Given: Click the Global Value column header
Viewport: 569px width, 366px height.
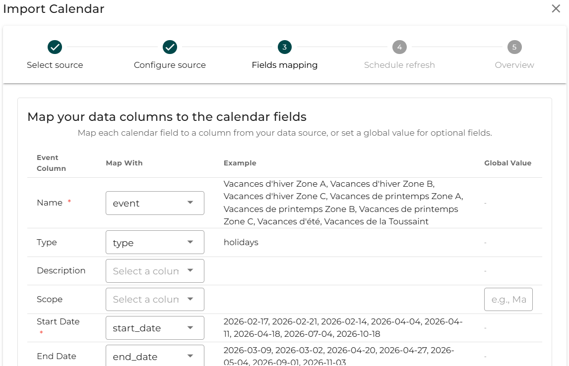Looking at the screenshot, I should coord(507,163).
